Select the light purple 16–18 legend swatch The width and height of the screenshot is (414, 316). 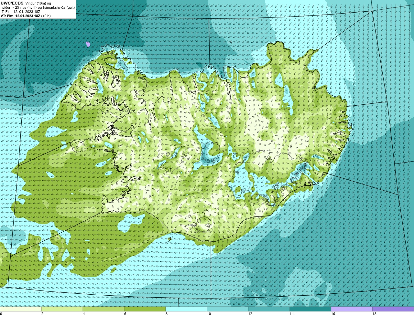point(352,309)
